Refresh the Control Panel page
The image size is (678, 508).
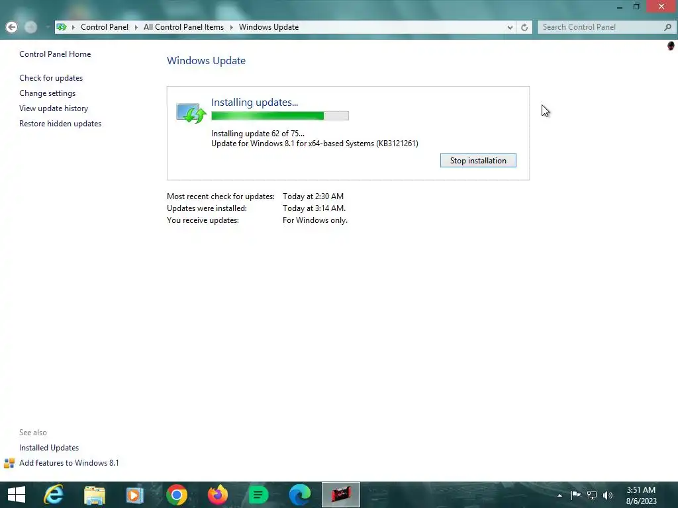click(x=524, y=27)
